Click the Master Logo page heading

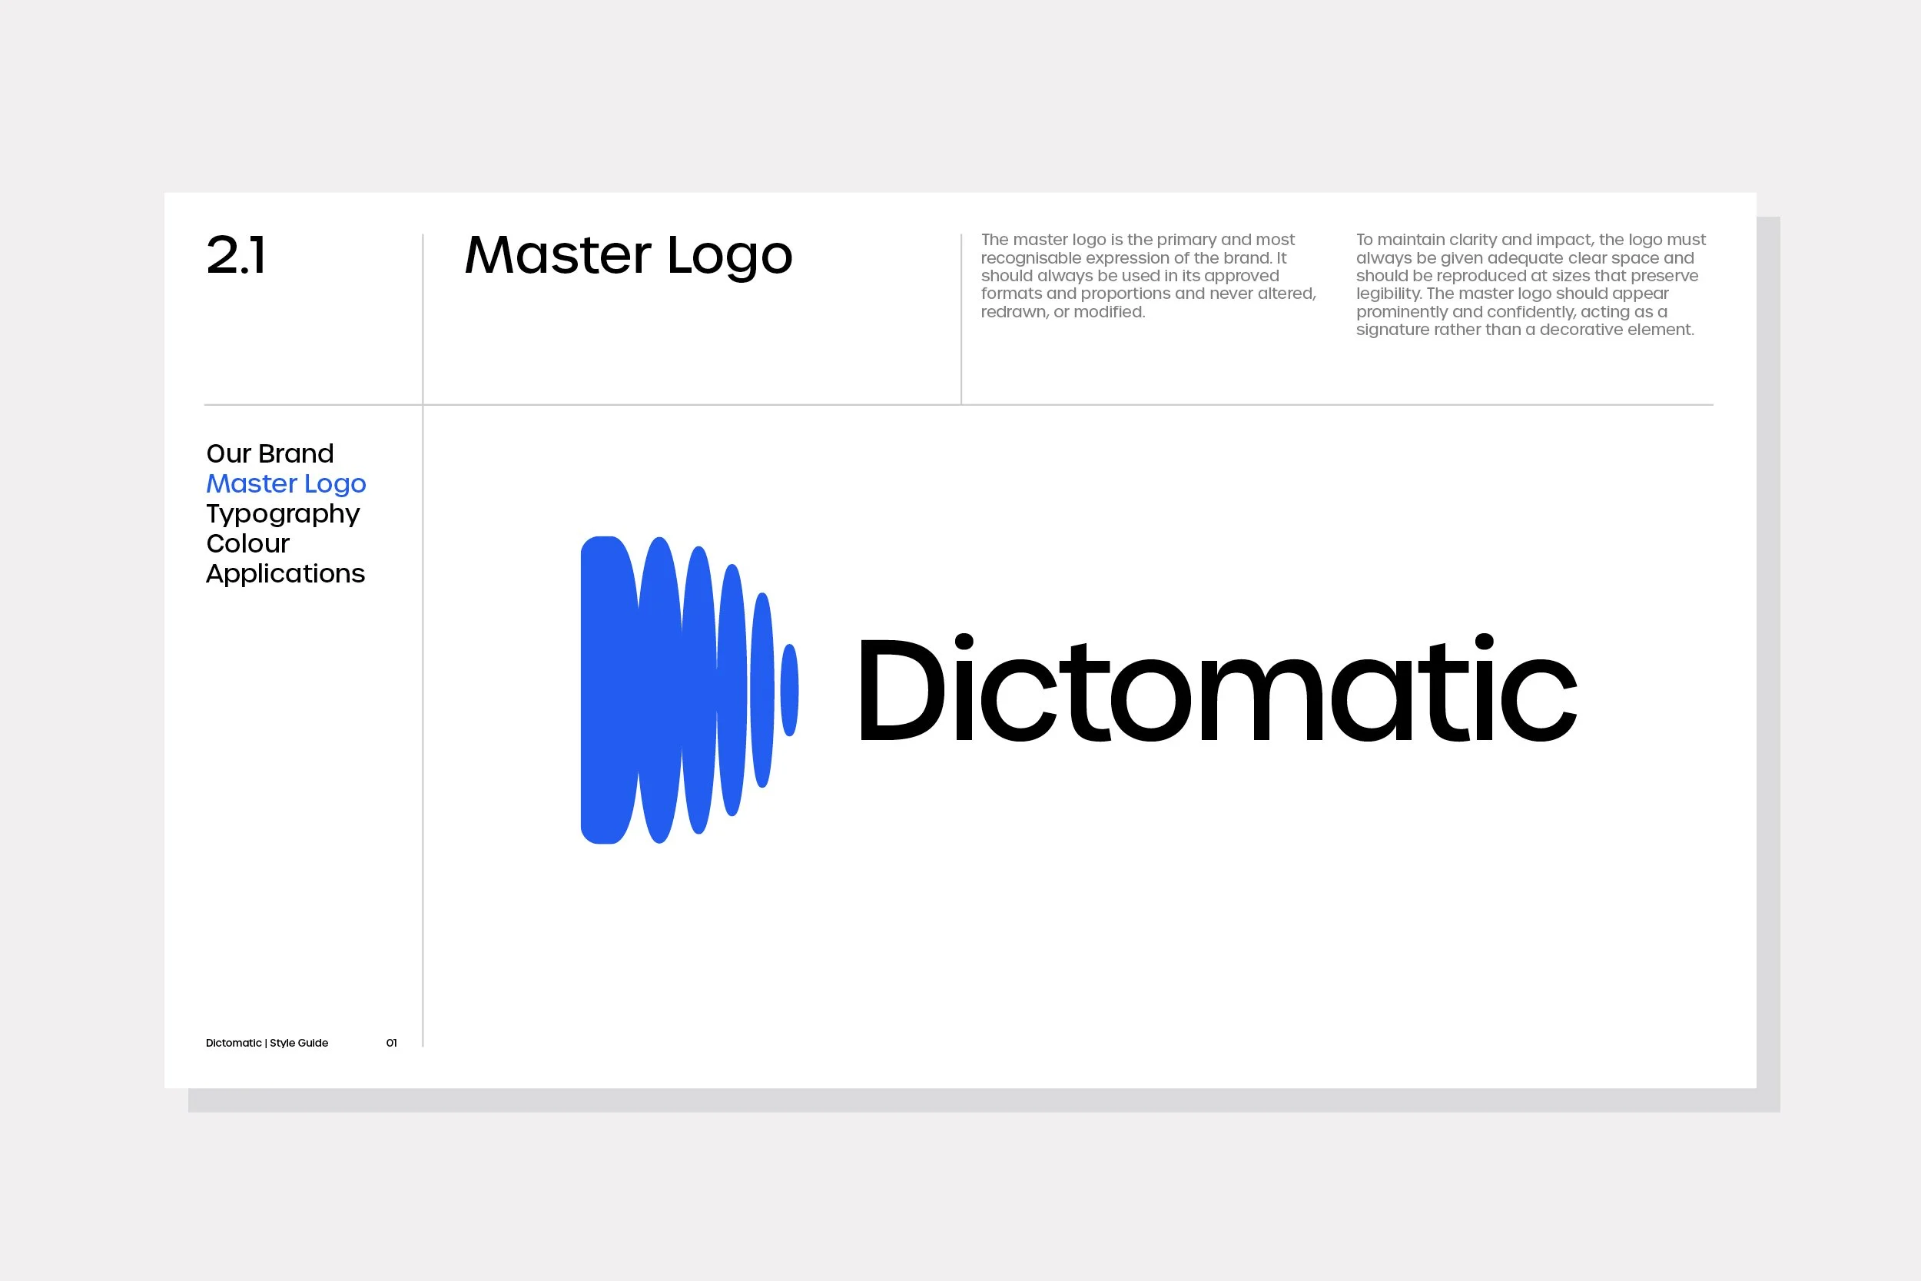(627, 255)
